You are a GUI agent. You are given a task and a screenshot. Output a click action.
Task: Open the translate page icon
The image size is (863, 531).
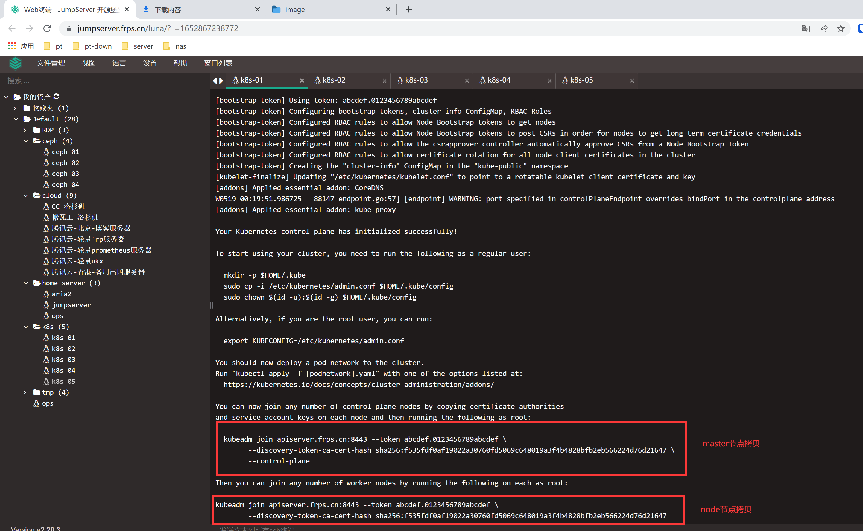[x=805, y=28]
